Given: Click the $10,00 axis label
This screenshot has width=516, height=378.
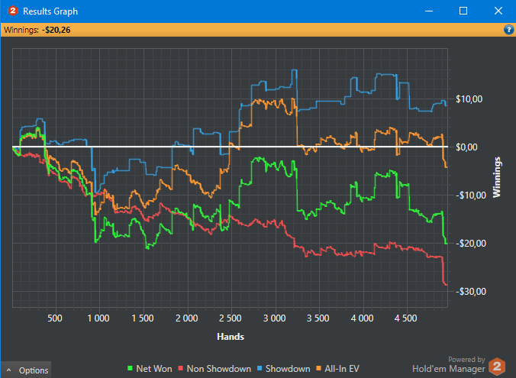Looking at the screenshot, I should coord(469,99).
